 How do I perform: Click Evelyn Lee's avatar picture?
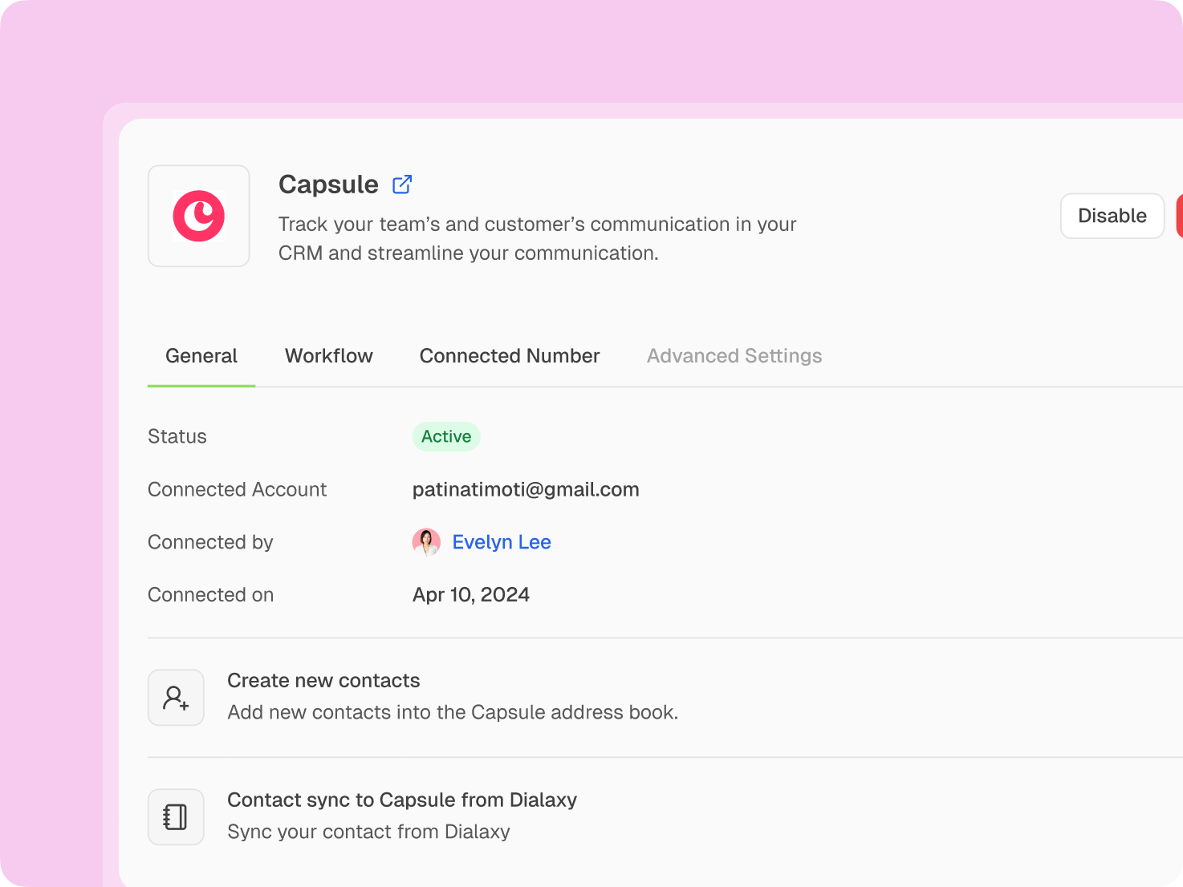tap(426, 542)
